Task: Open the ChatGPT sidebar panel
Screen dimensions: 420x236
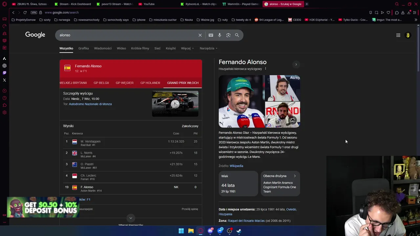Action: pos(4,66)
